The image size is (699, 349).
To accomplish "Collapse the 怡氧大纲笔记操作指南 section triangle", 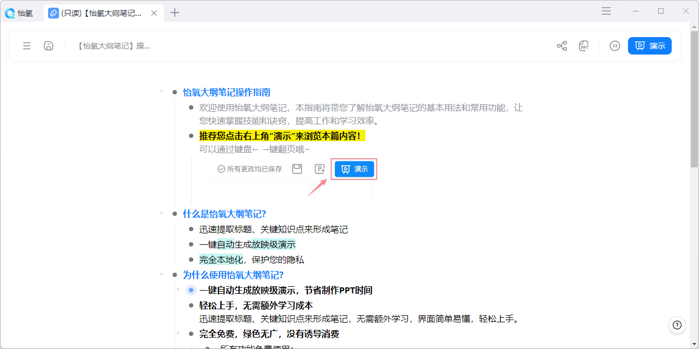I will (x=162, y=92).
